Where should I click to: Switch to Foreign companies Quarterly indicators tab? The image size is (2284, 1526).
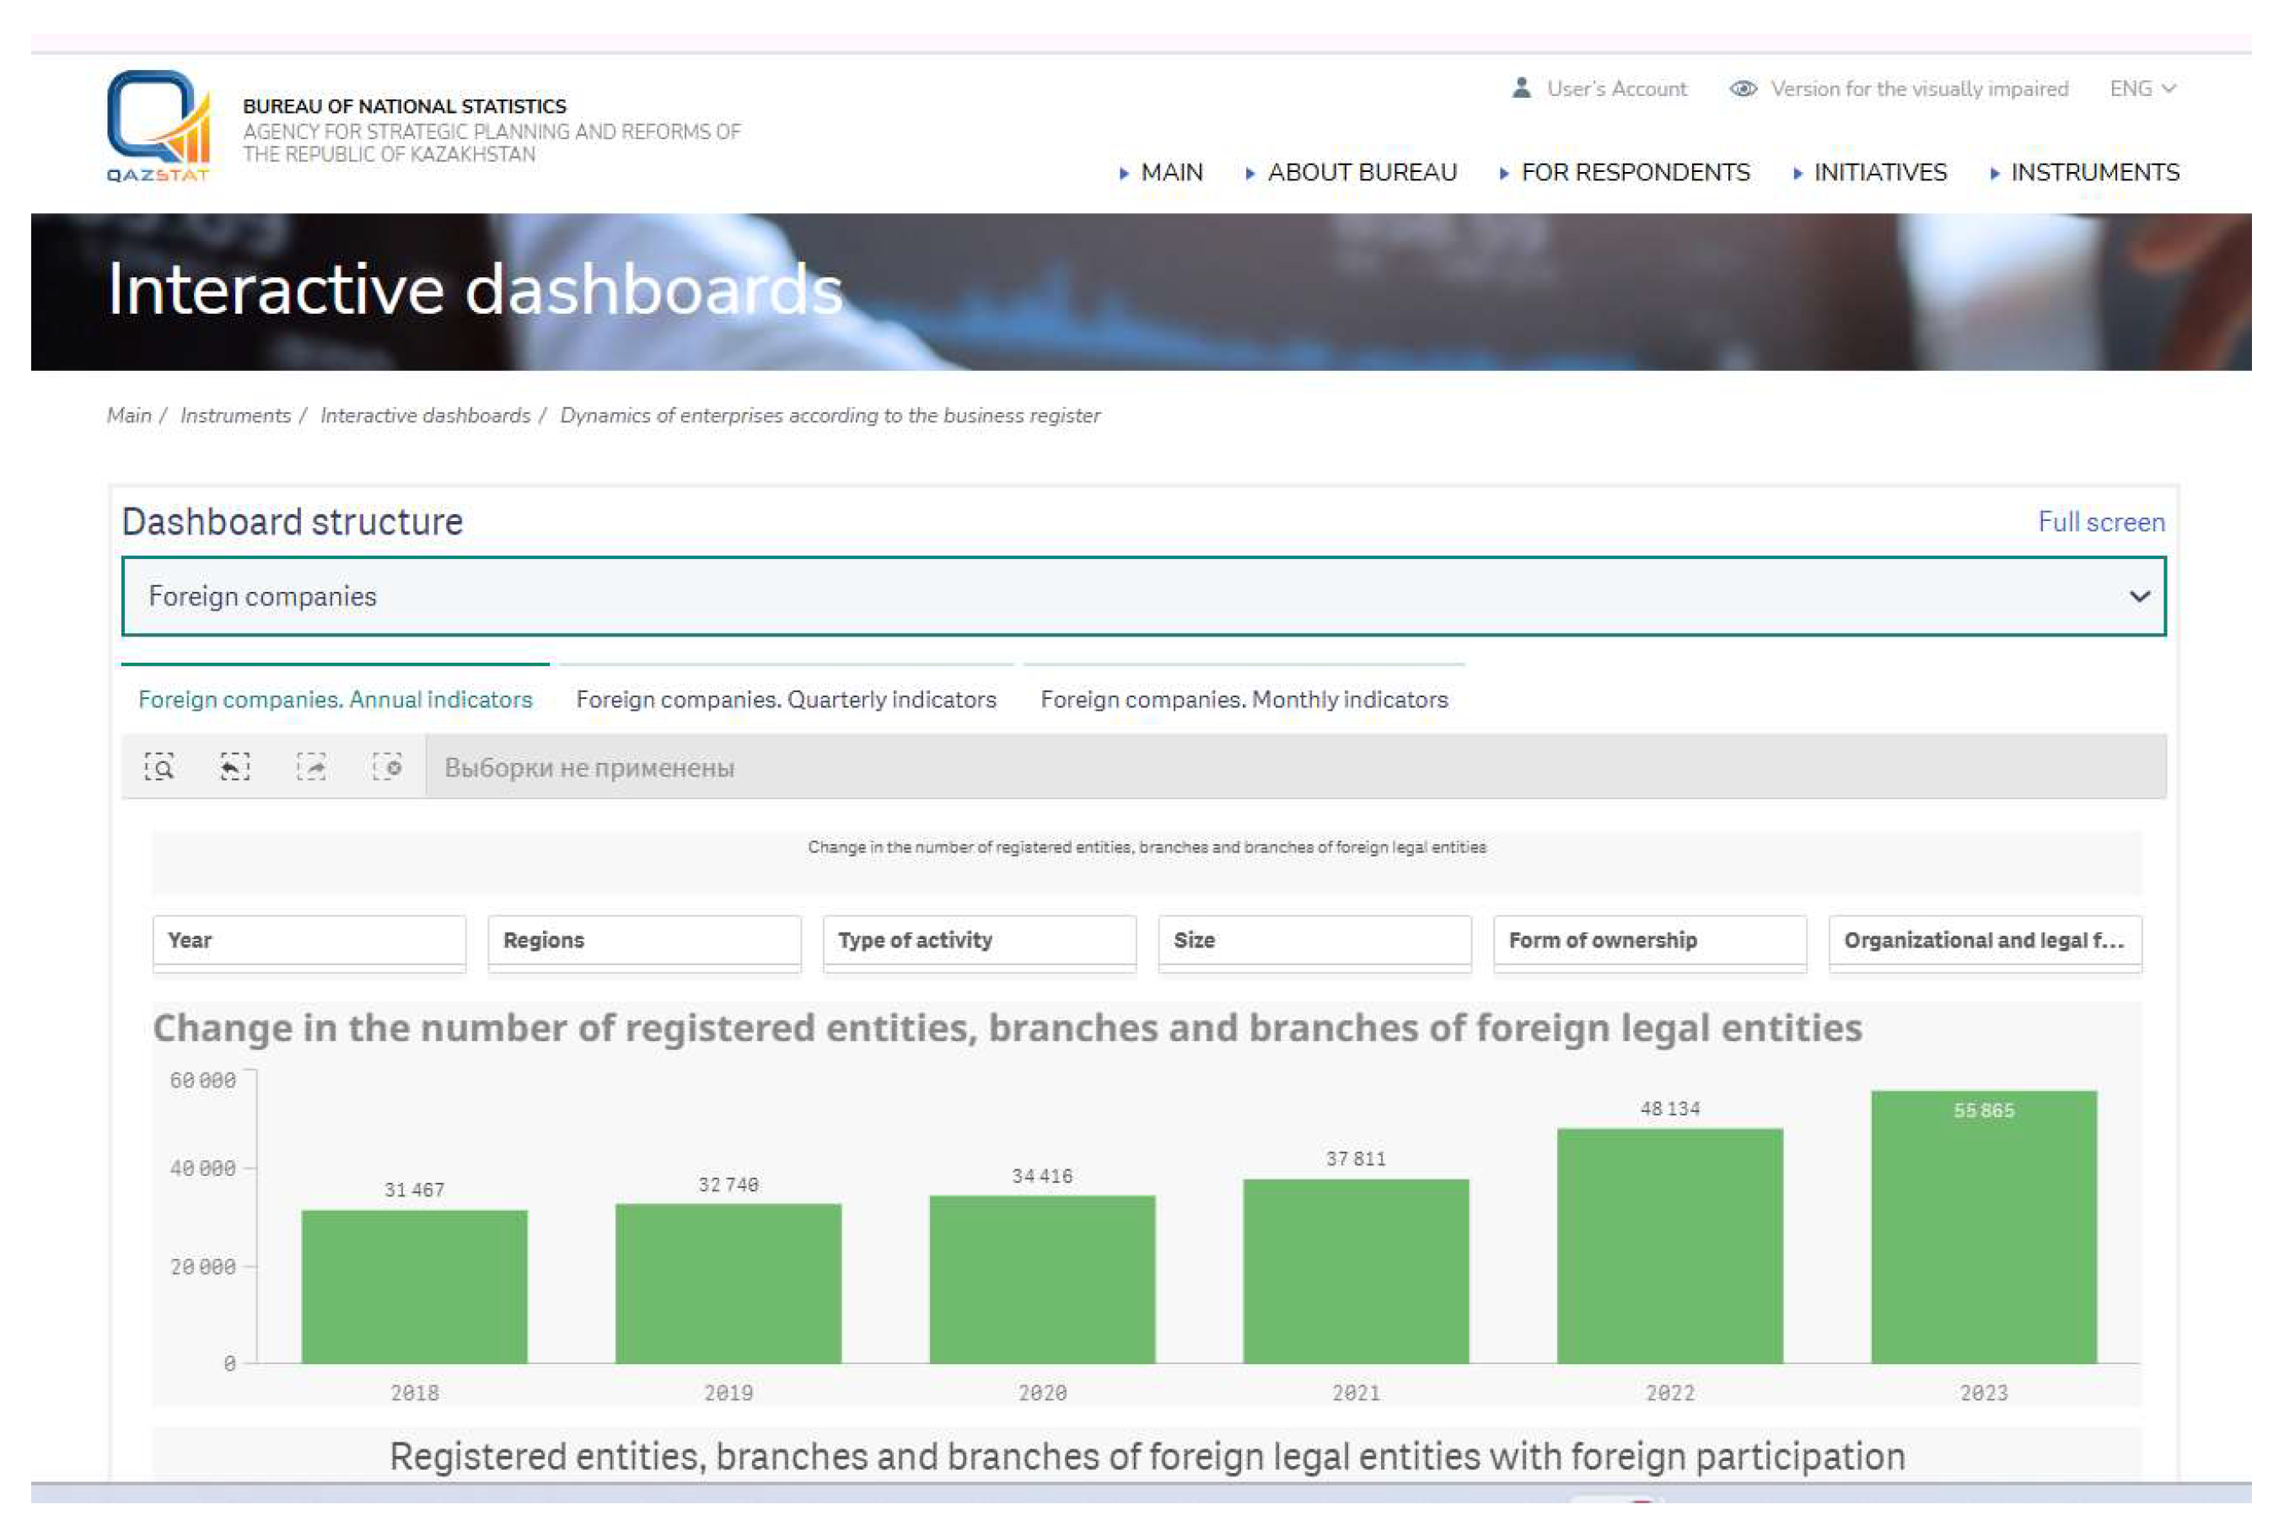click(x=785, y=699)
